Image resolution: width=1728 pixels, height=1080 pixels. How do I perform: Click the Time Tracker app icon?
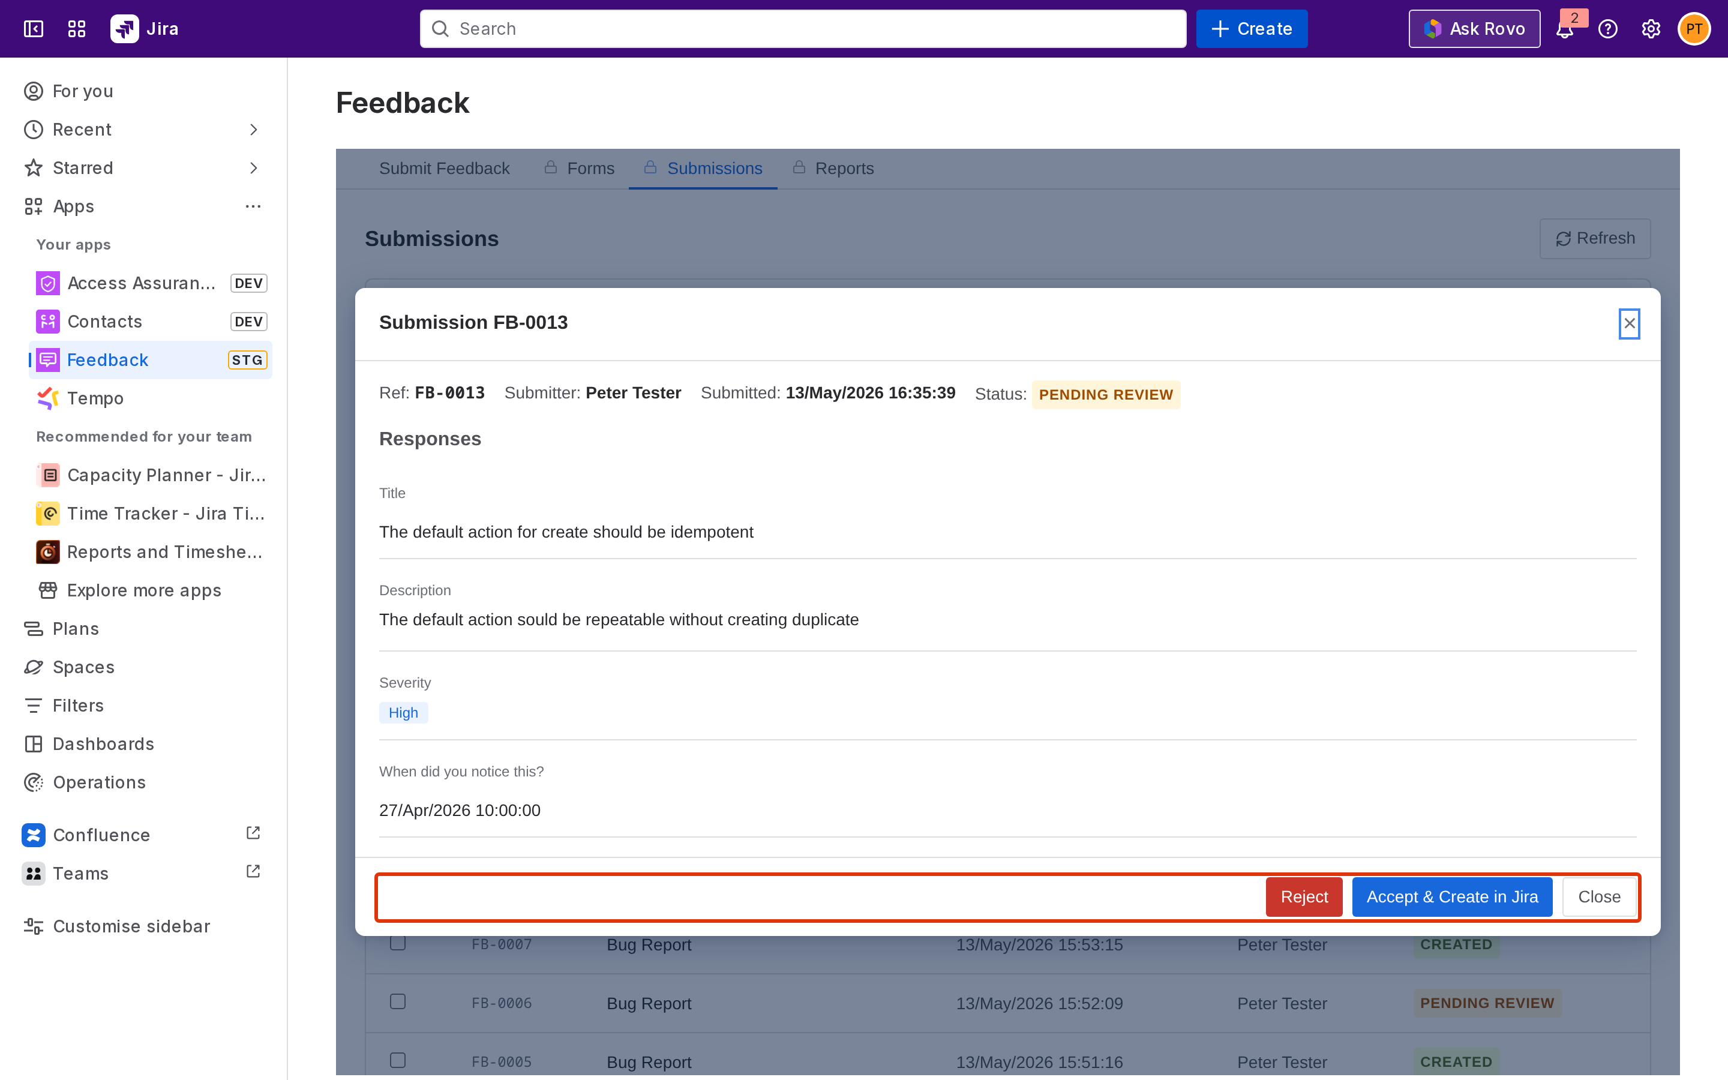click(48, 514)
